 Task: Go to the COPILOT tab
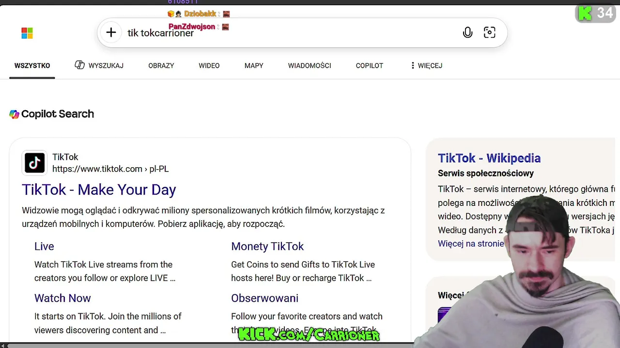370,66
